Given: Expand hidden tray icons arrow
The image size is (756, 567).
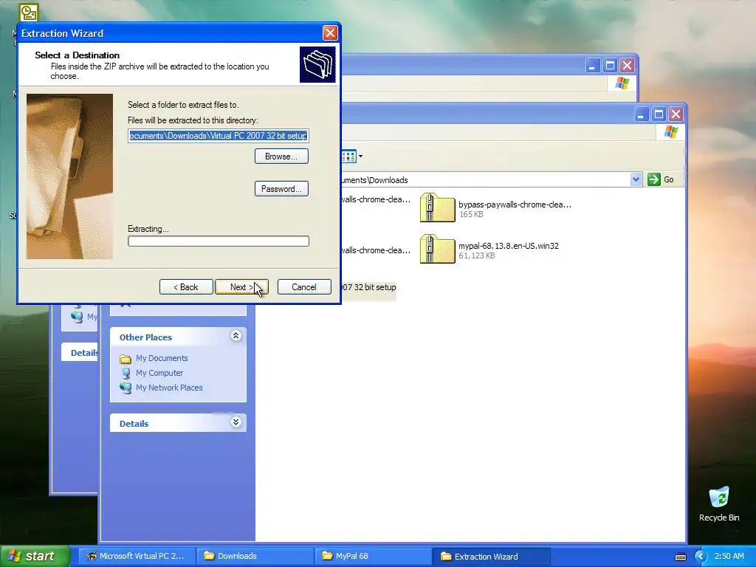Looking at the screenshot, I should (701, 557).
